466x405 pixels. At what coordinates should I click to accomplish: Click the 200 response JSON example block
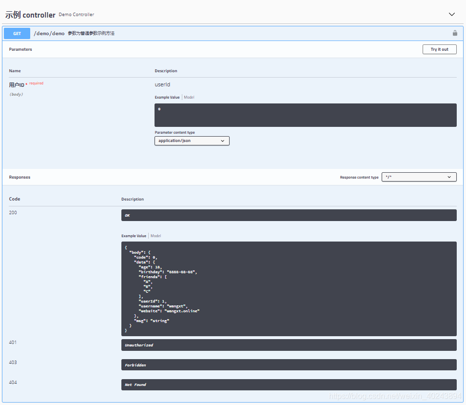click(289, 289)
